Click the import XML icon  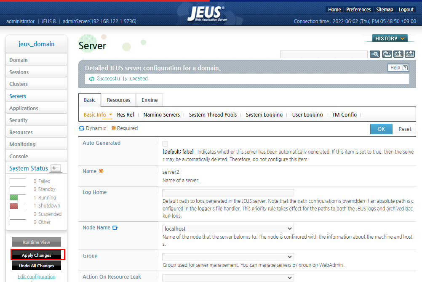pyautogui.click(x=410, y=54)
